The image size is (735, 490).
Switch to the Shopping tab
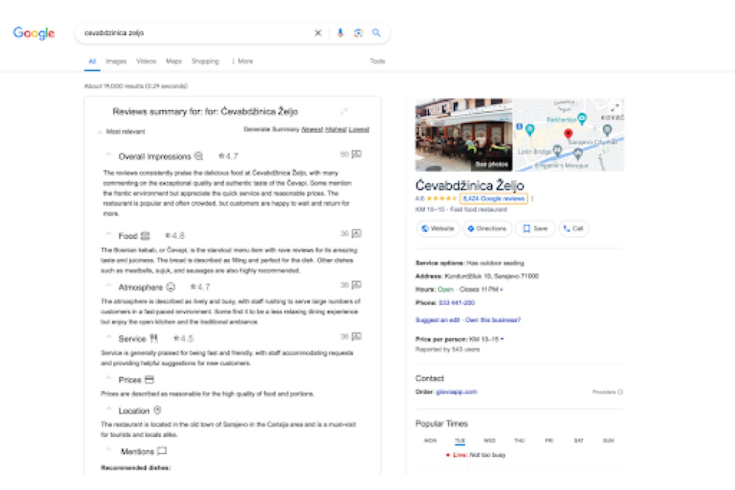point(205,61)
